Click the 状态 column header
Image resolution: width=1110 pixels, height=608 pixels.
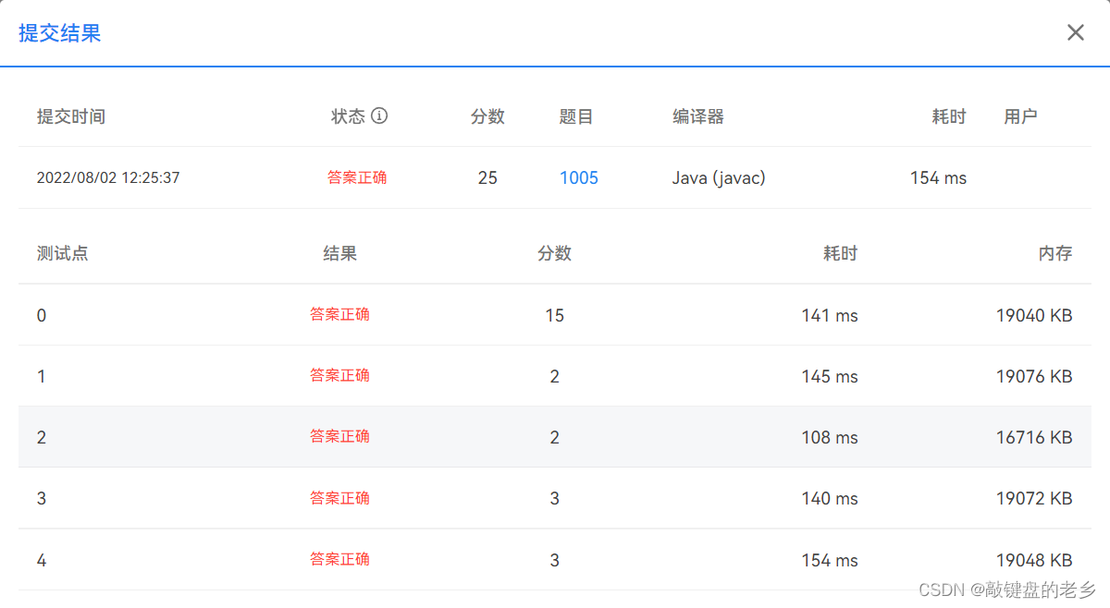(347, 116)
